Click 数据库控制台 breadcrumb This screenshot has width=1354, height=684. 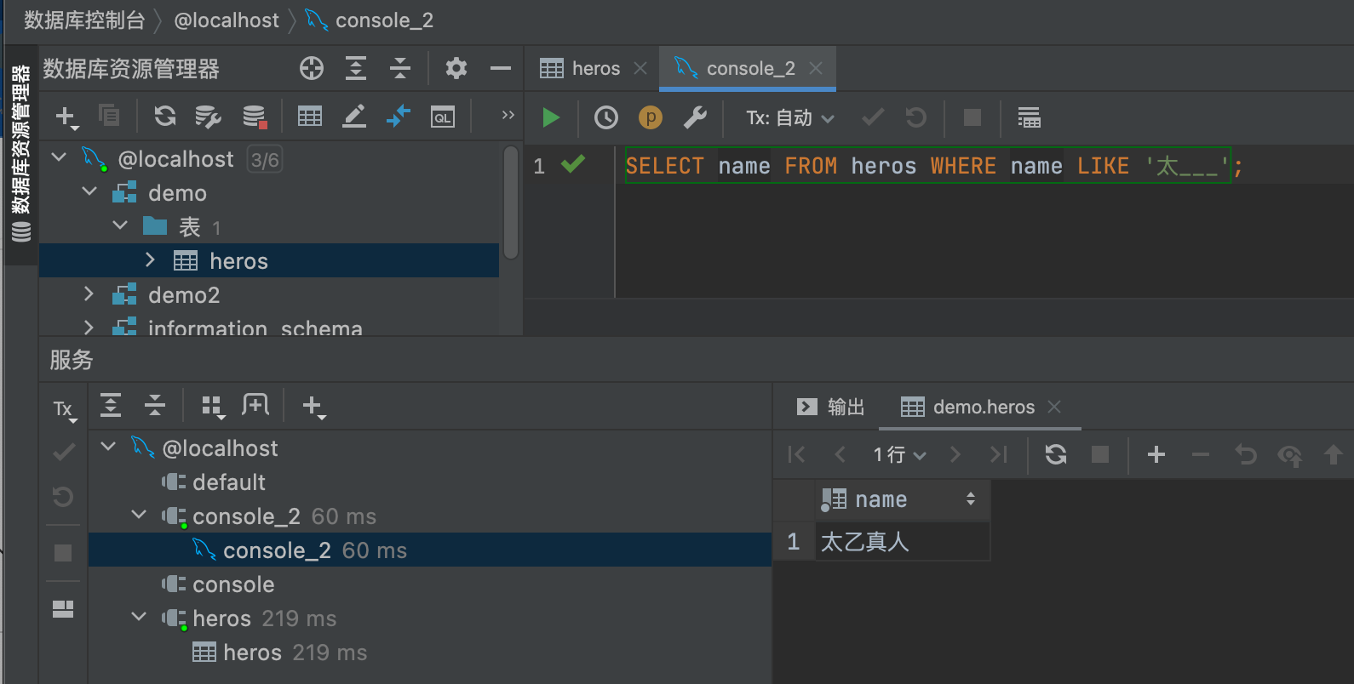coord(84,20)
